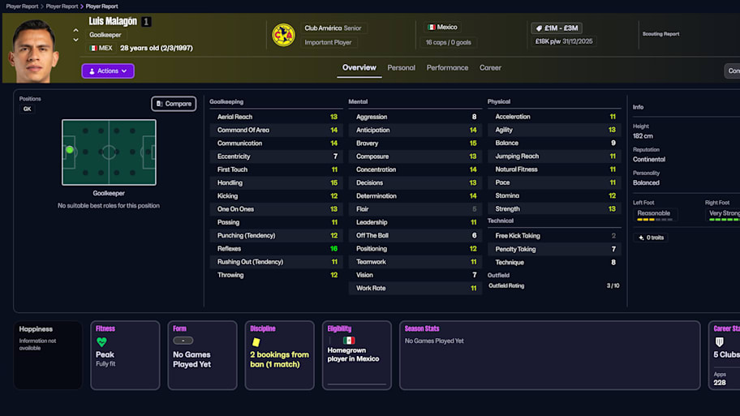
Task: Click the Eccentricity attribute row
Action: point(277,157)
